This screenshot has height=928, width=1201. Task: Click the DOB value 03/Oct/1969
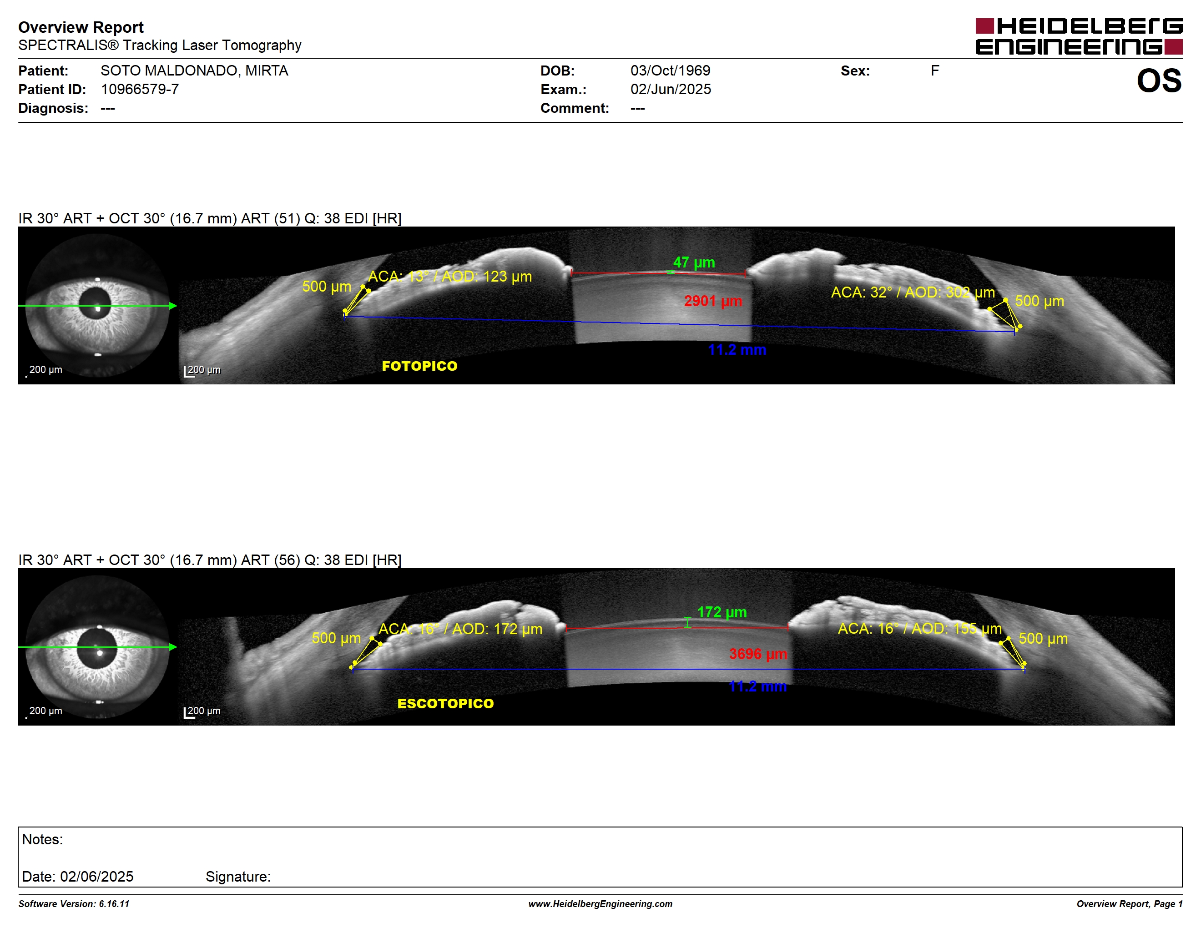(670, 71)
